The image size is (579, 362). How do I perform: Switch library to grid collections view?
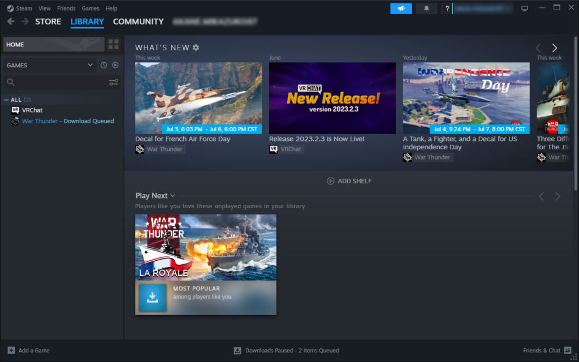click(x=113, y=44)
